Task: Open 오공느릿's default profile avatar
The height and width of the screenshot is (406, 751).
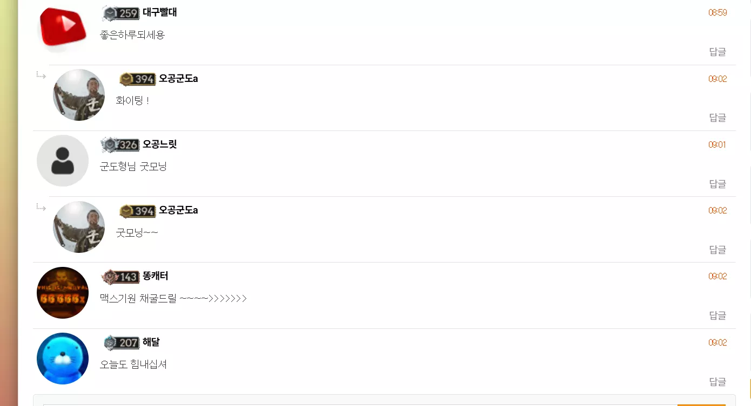Action: coord(63,161)
